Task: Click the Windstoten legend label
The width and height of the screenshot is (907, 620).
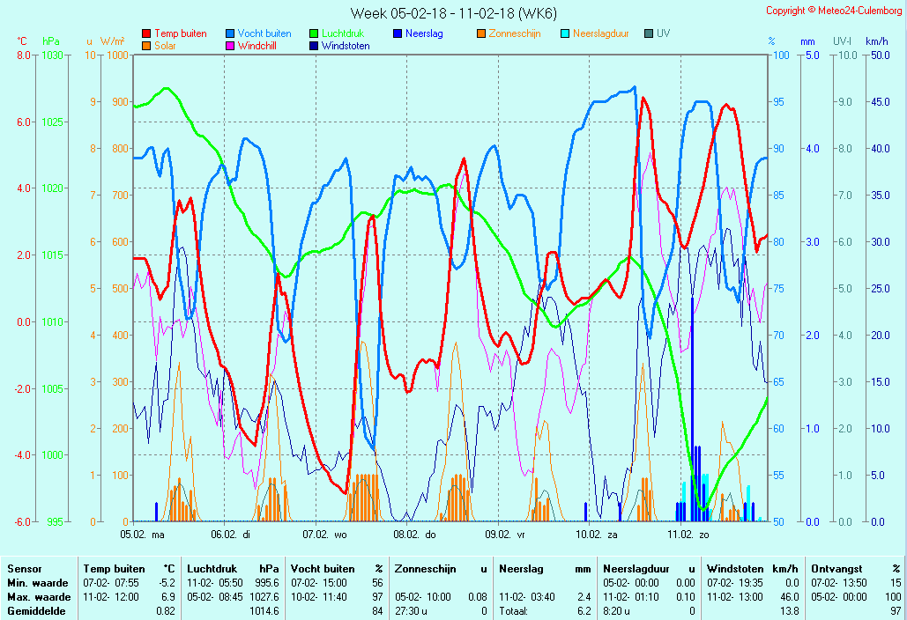Action: (346, 46)
